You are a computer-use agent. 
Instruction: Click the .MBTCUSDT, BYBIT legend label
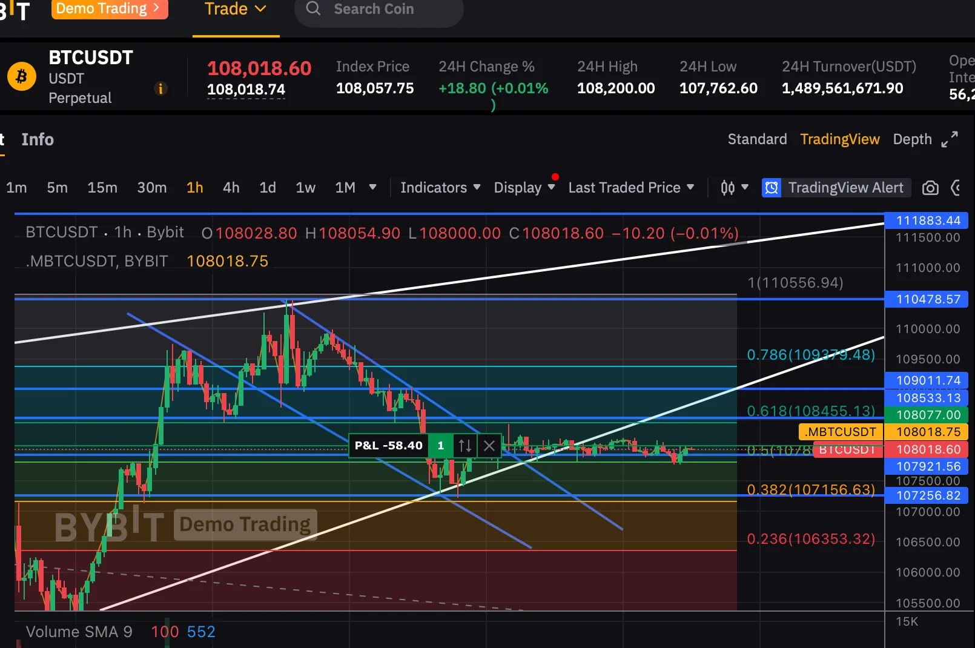point(97,261)
